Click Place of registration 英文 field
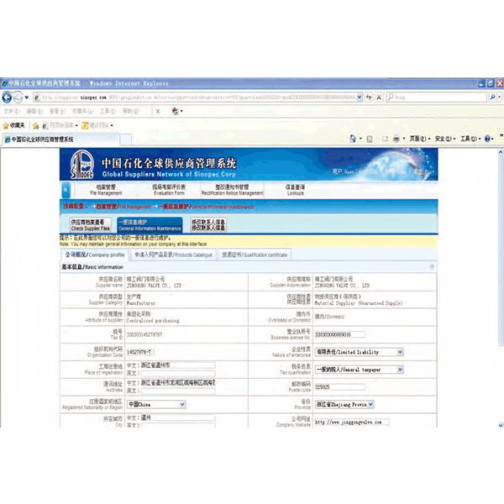 pyautogui.click(x=178, y=373)
